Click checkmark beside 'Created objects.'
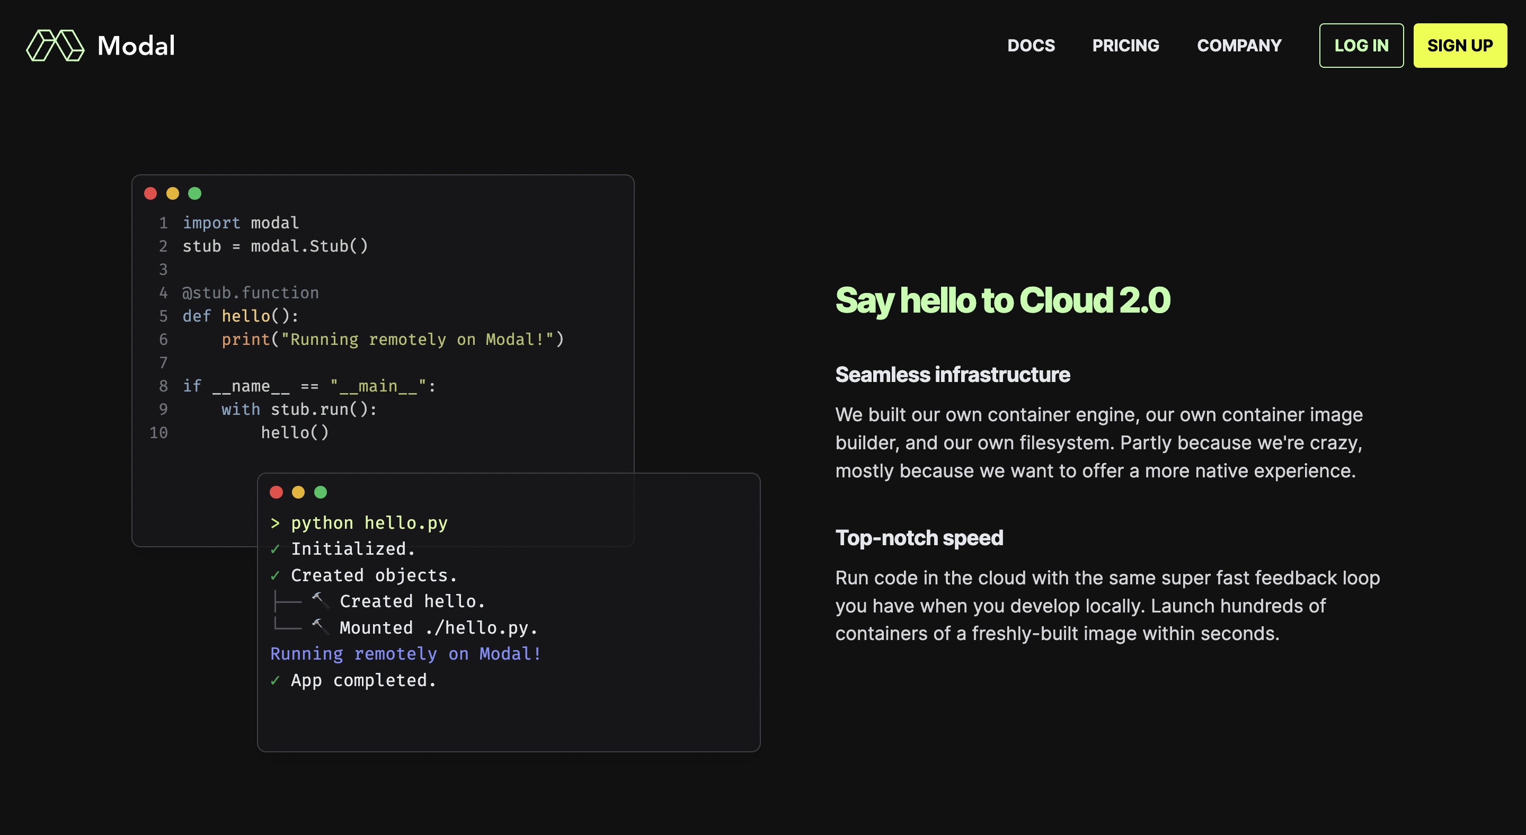The height and width of the screenshot is (835, 1526). coord(275,575)
